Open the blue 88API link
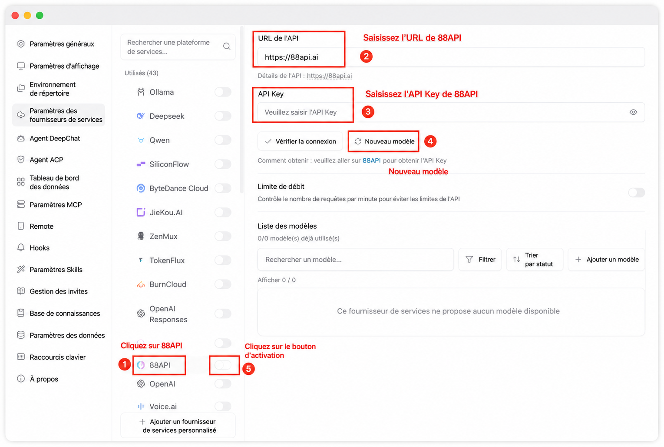 371,160
